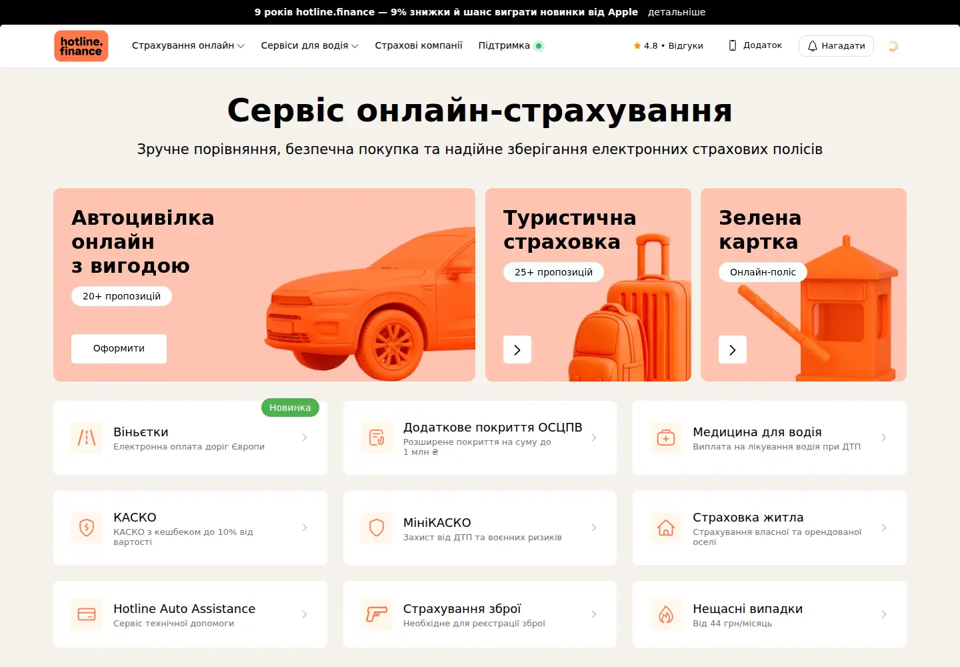
Task: Click the 20+ пропозицій badge
Action: (121, 296)
